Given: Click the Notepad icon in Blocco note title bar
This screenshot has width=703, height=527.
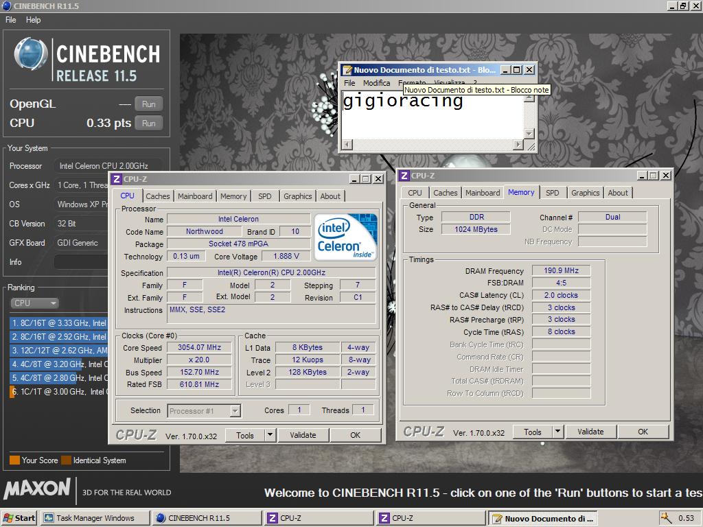Looking at the screenshot, I should [x=347, y=70].
